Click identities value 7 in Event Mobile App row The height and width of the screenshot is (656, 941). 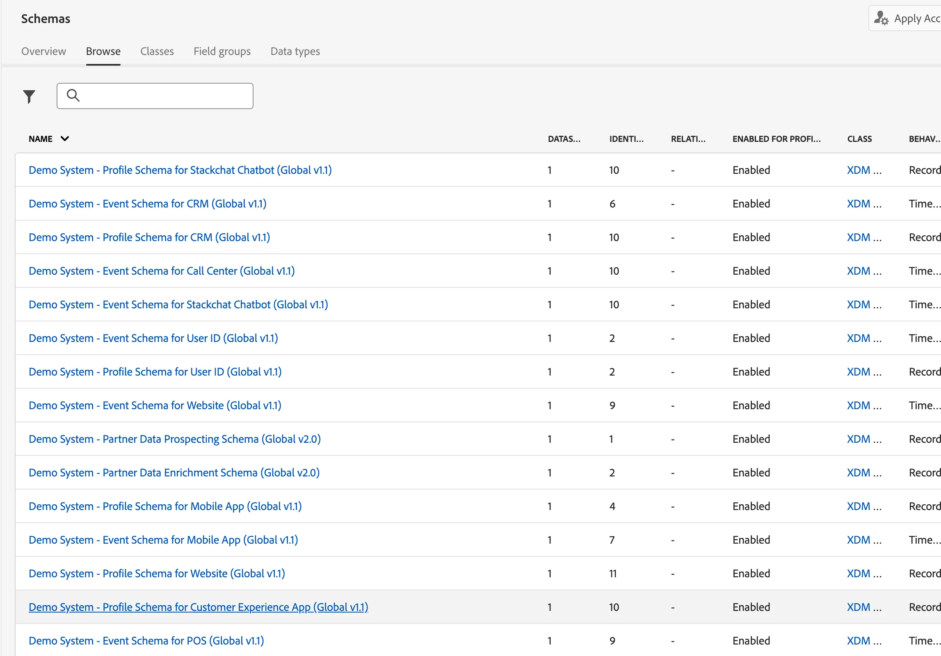(x=612, y=540)
